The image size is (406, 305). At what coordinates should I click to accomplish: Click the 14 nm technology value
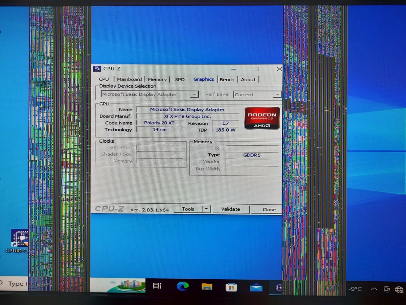[x=159, y=129]
